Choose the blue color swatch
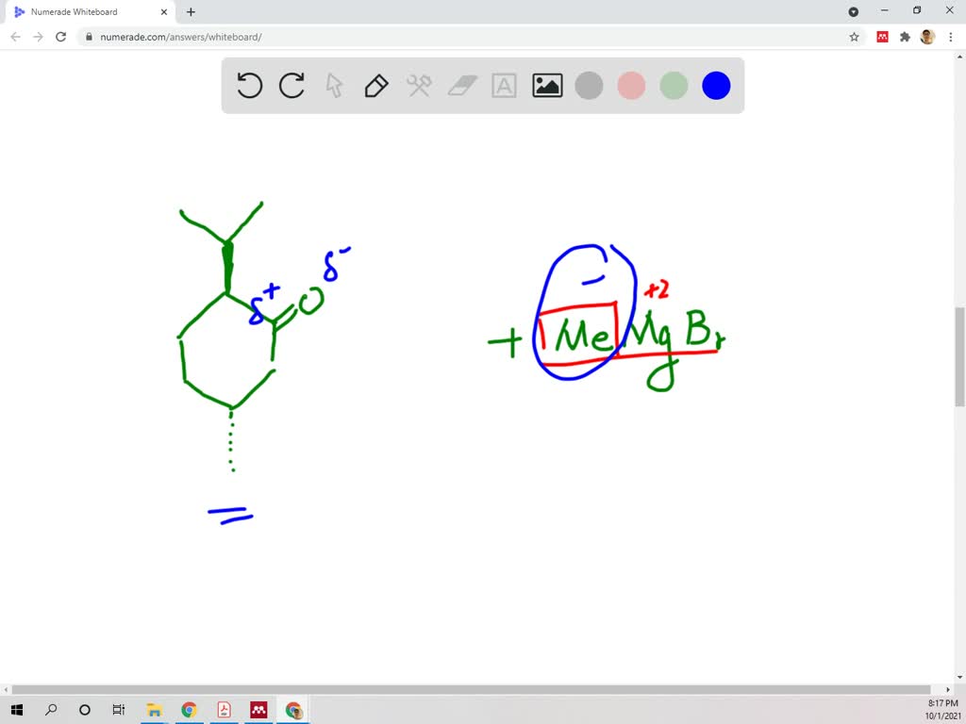 coord(716,85)
